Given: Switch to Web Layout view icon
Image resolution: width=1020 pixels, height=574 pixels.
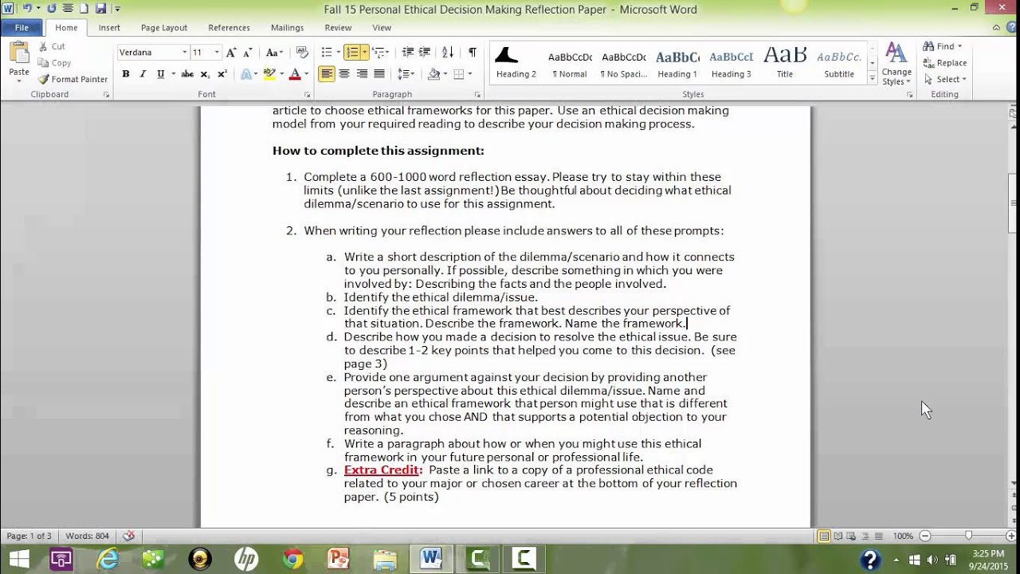Looking at the screenshot, I should click(851, 536).
